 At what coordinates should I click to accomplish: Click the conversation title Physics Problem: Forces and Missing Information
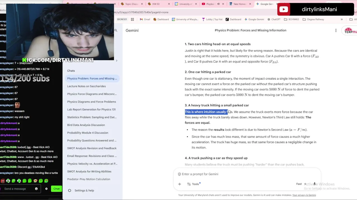tap(250, 30)
